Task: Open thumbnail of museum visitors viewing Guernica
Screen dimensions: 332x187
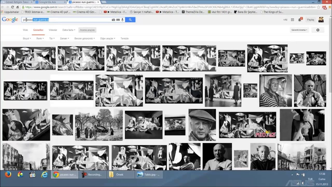Action: point(223,91)
